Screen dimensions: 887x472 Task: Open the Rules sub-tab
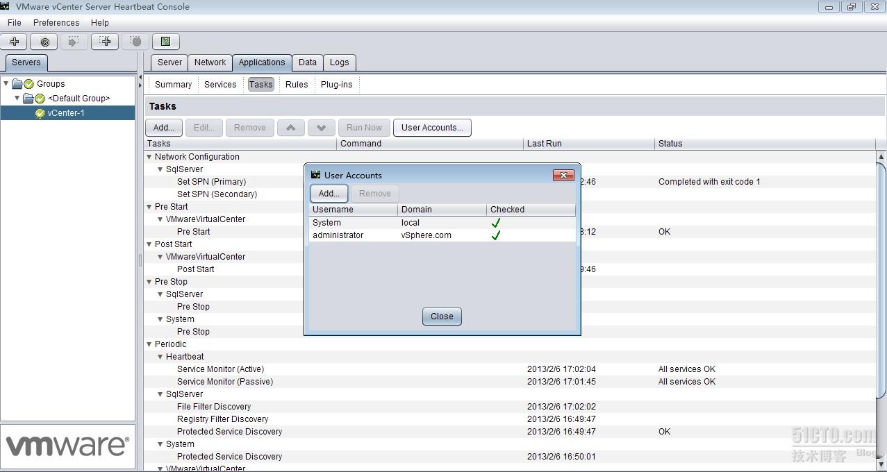(x=297, y=85)
